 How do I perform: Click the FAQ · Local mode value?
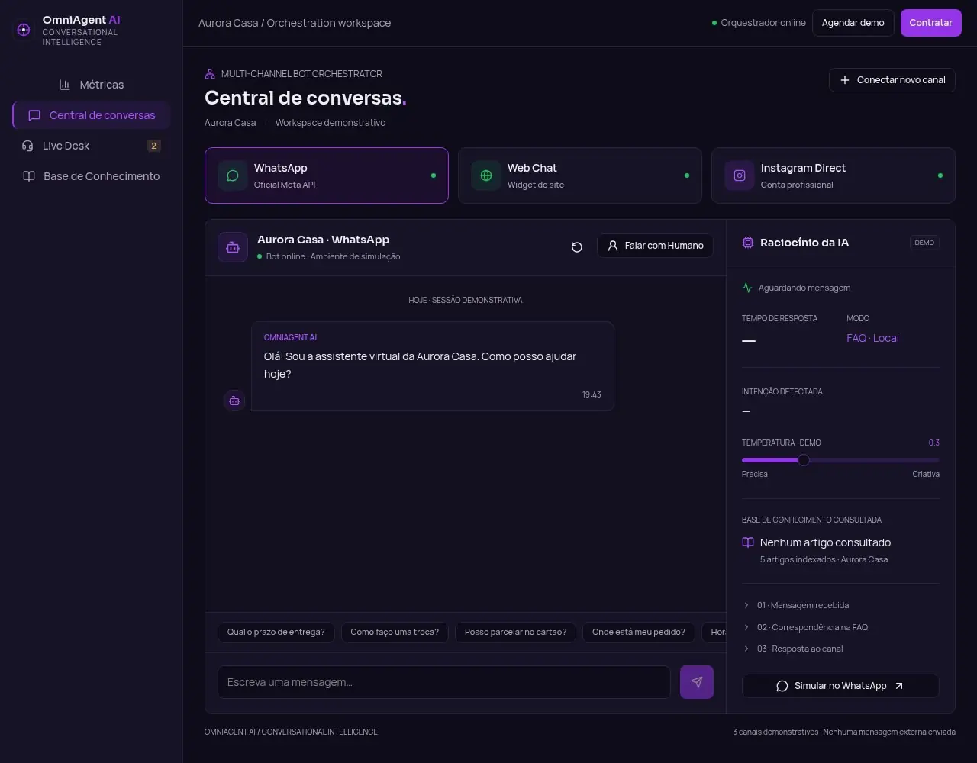(872, 338)
